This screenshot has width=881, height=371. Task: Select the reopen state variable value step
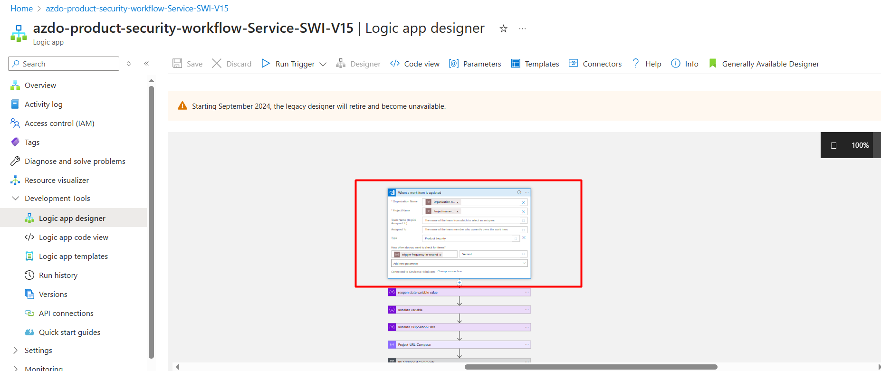pyautogui.click(x=459, y=293)
